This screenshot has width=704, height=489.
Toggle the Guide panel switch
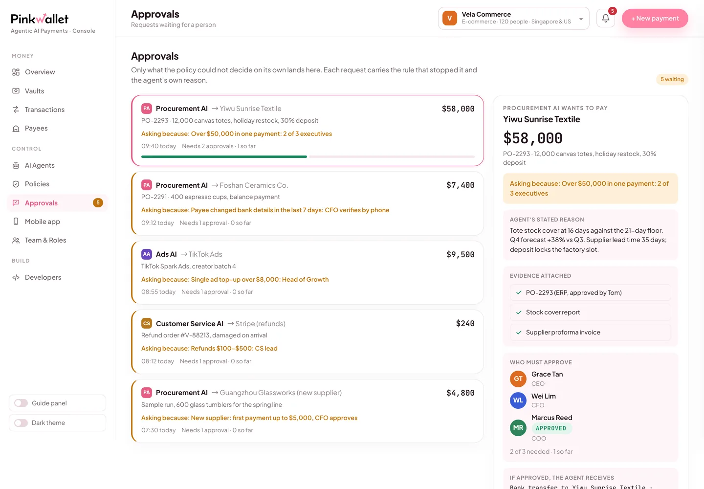(x=21, y=403)
